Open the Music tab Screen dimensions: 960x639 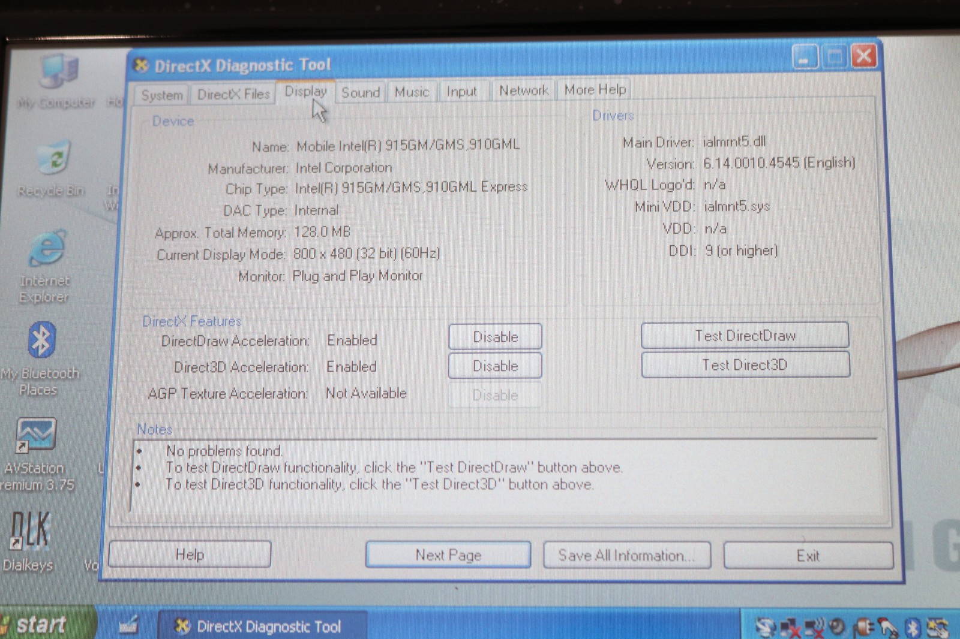click(412, 92)
